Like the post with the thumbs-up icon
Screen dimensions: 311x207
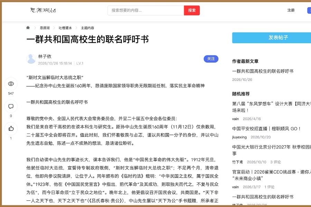(x=11, y=129)
